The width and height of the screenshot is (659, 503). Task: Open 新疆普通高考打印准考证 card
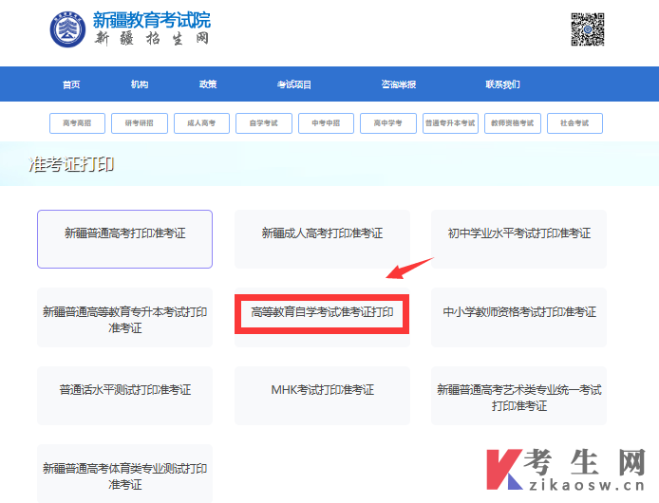(124, 239)
